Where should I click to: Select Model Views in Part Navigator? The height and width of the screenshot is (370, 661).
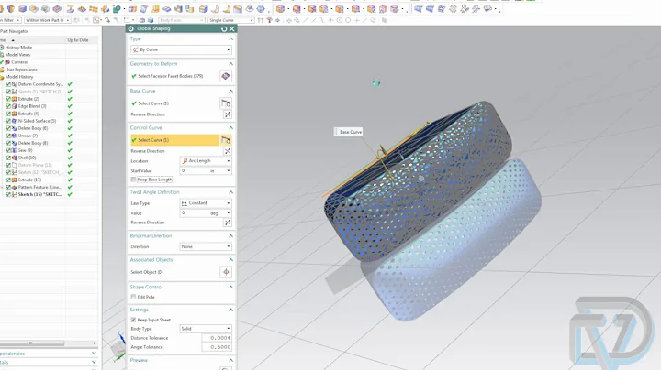pos(17,55)
